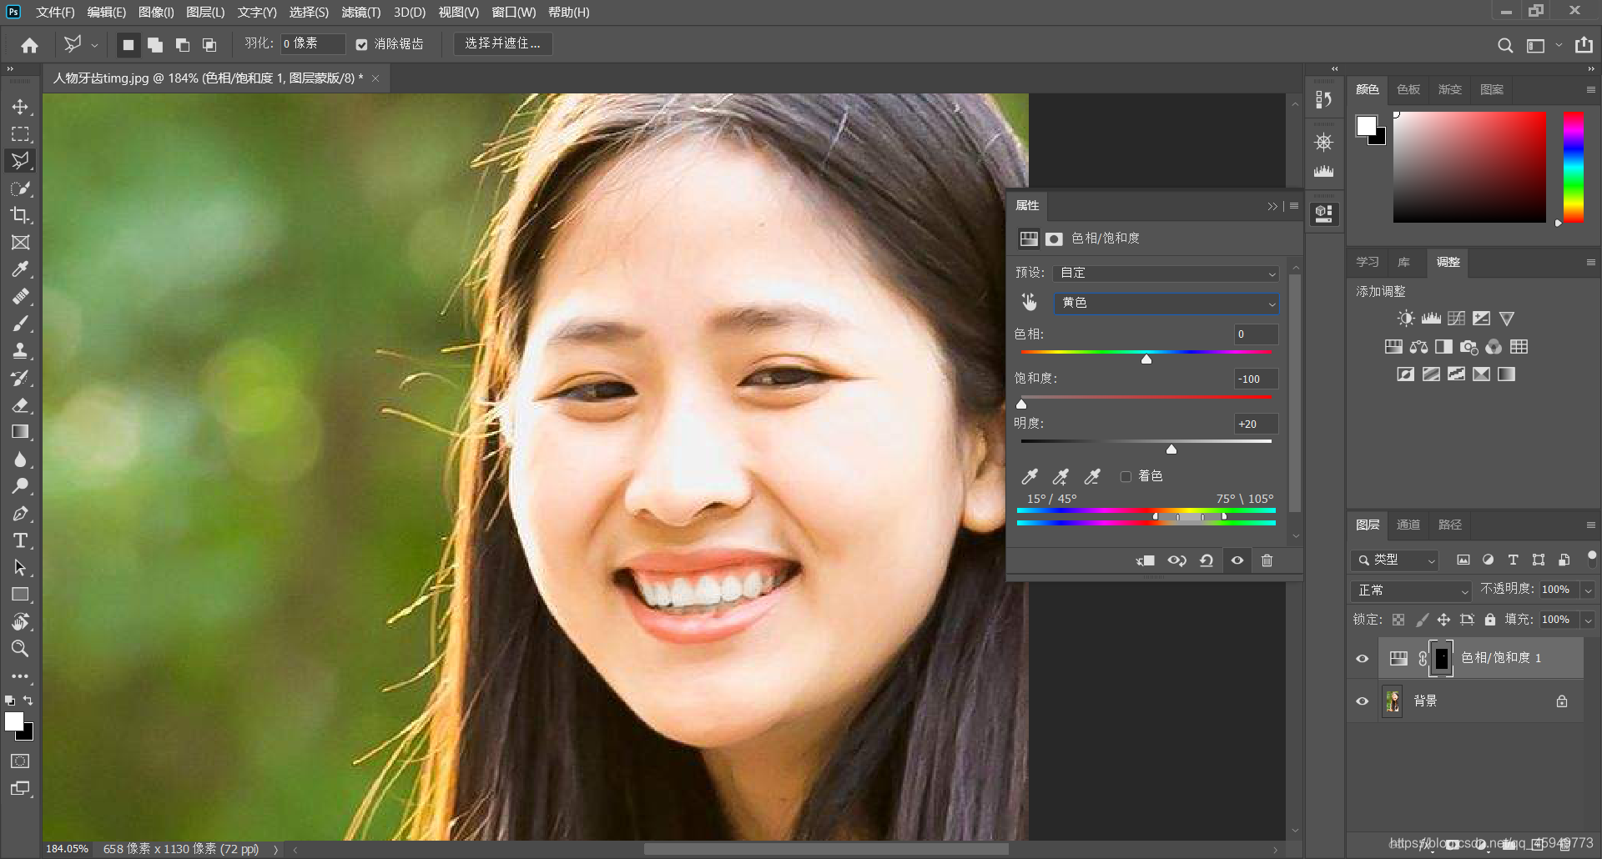
Task: Select the Quick Selection tool
Action: pos(20,188)
